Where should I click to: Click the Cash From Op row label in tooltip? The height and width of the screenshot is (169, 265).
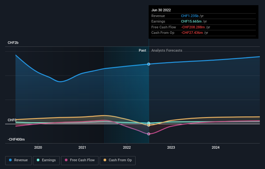coord(163,33)
